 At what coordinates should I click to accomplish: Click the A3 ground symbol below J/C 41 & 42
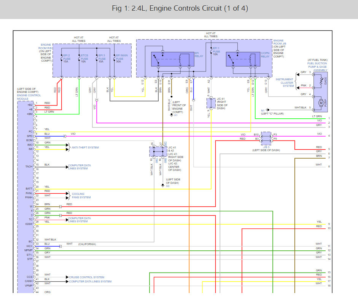(x=163, y=185)
